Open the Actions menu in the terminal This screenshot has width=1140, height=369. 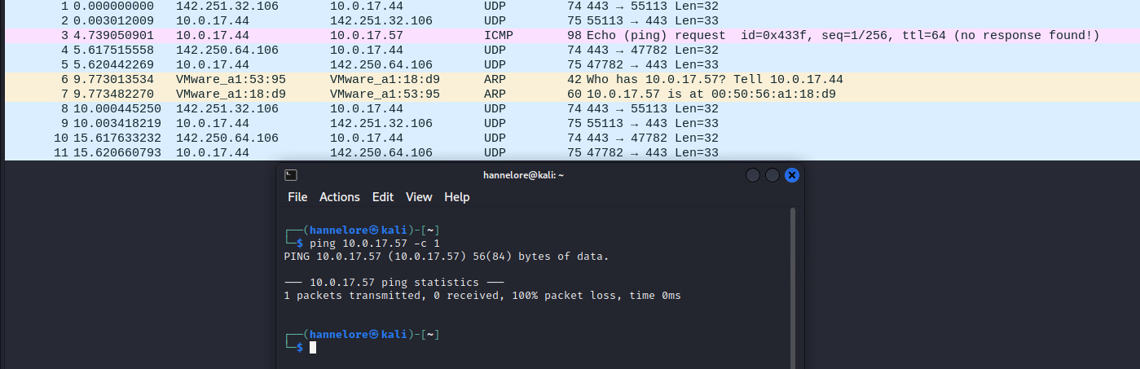tap(339, 197)
